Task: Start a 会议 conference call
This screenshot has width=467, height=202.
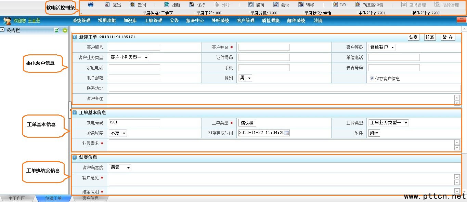Action: [276, 5]
